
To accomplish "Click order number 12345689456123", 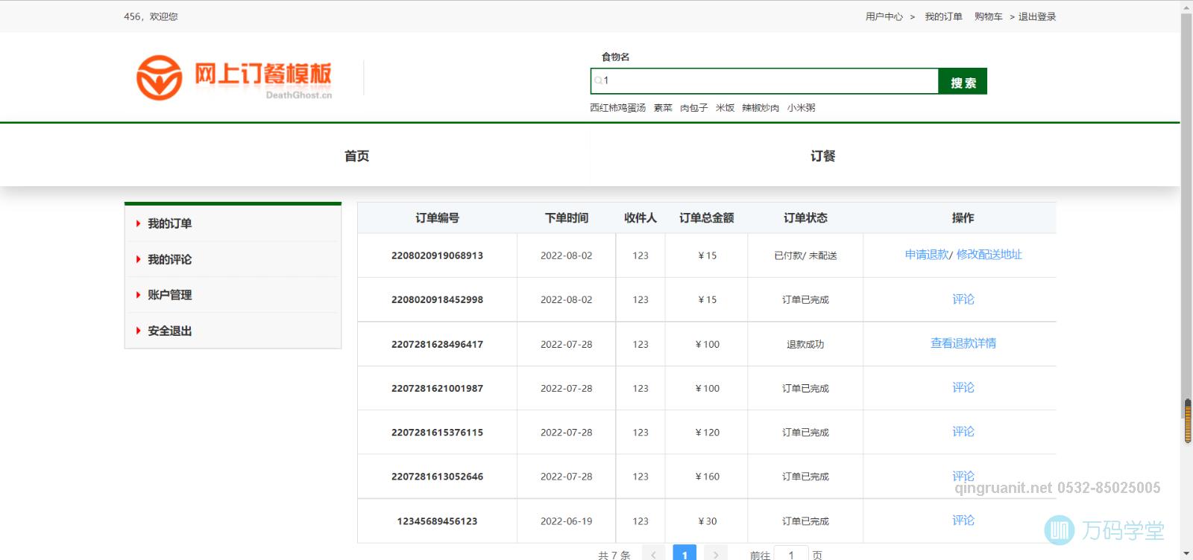I will [x=437, y=521].
